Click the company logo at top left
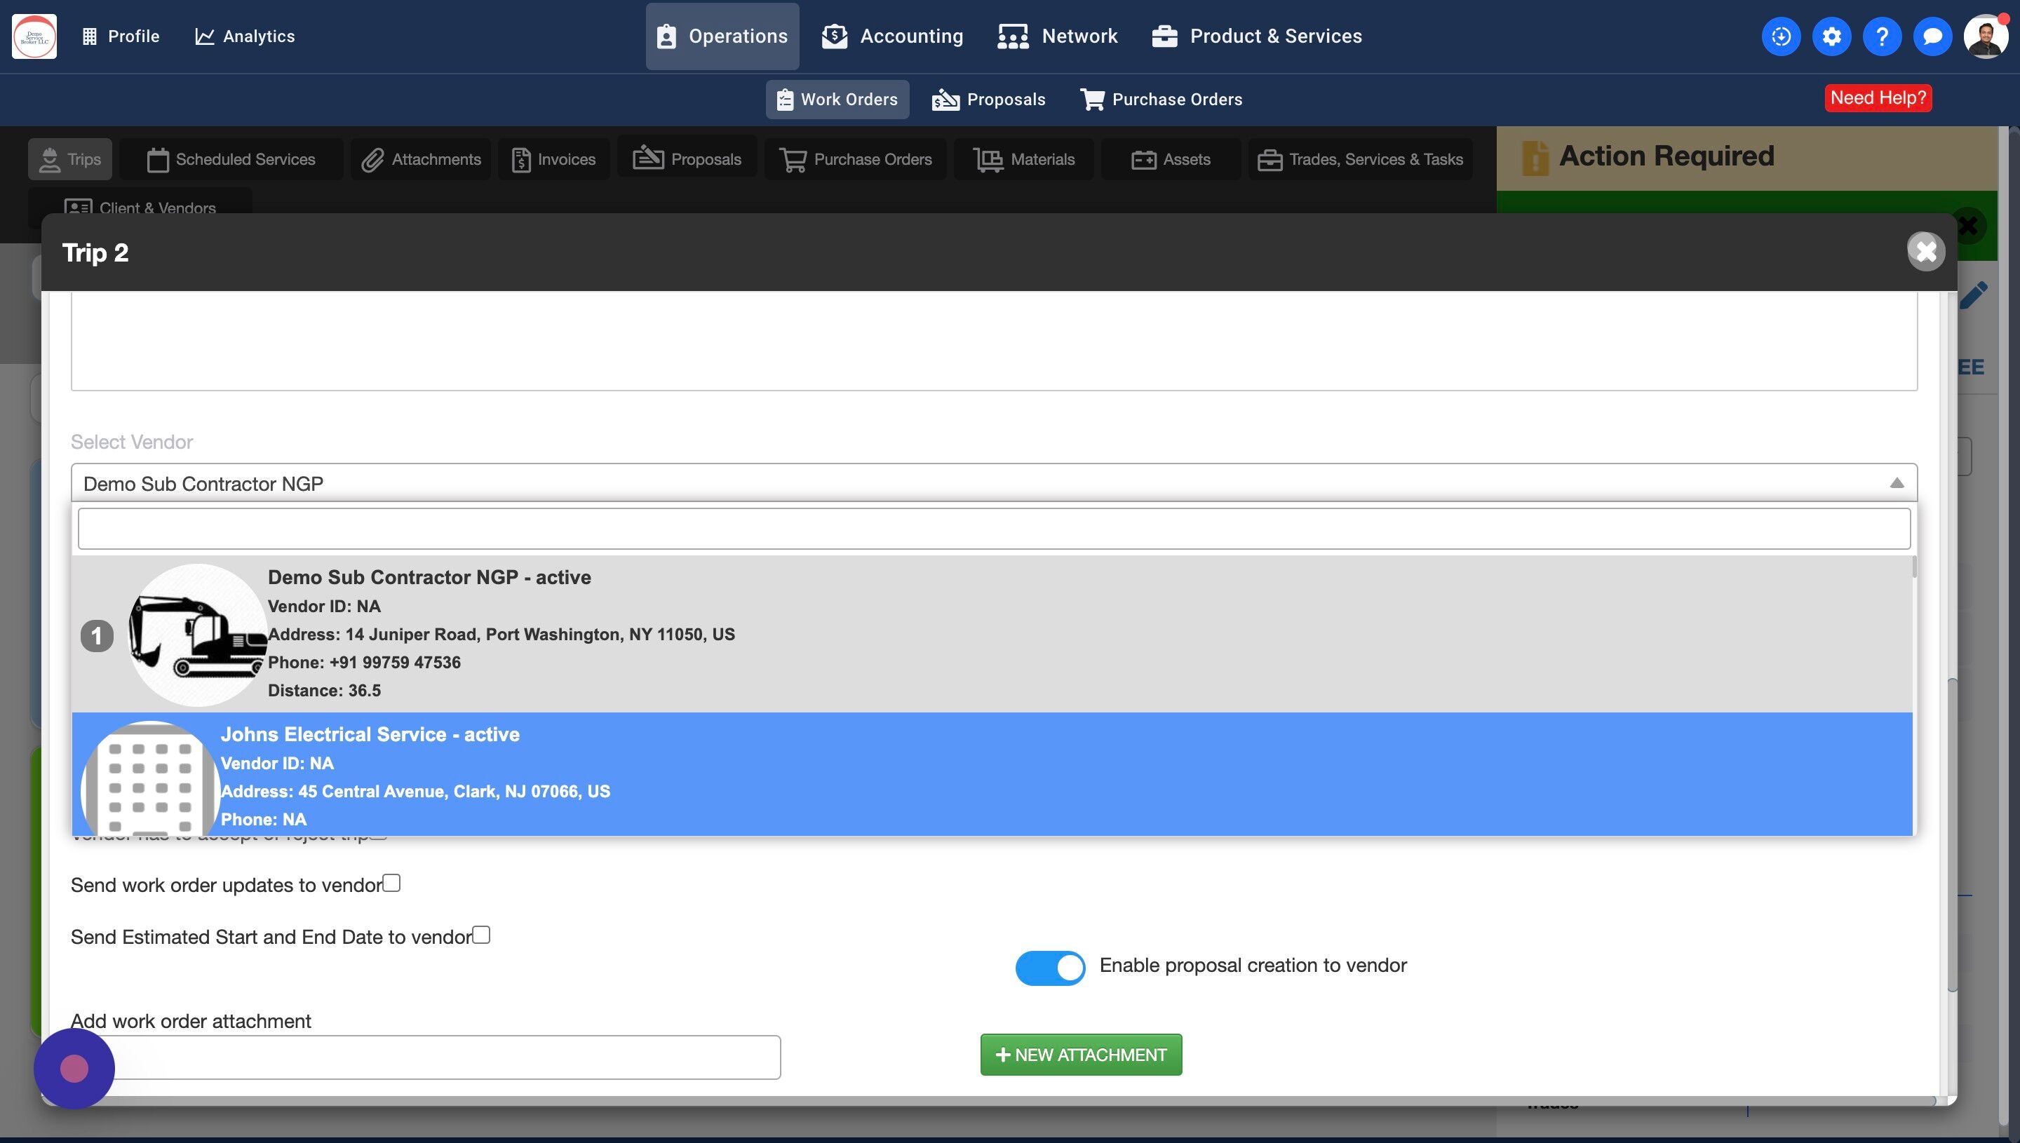The image size is (2020, 1143). tap(34, 36)
